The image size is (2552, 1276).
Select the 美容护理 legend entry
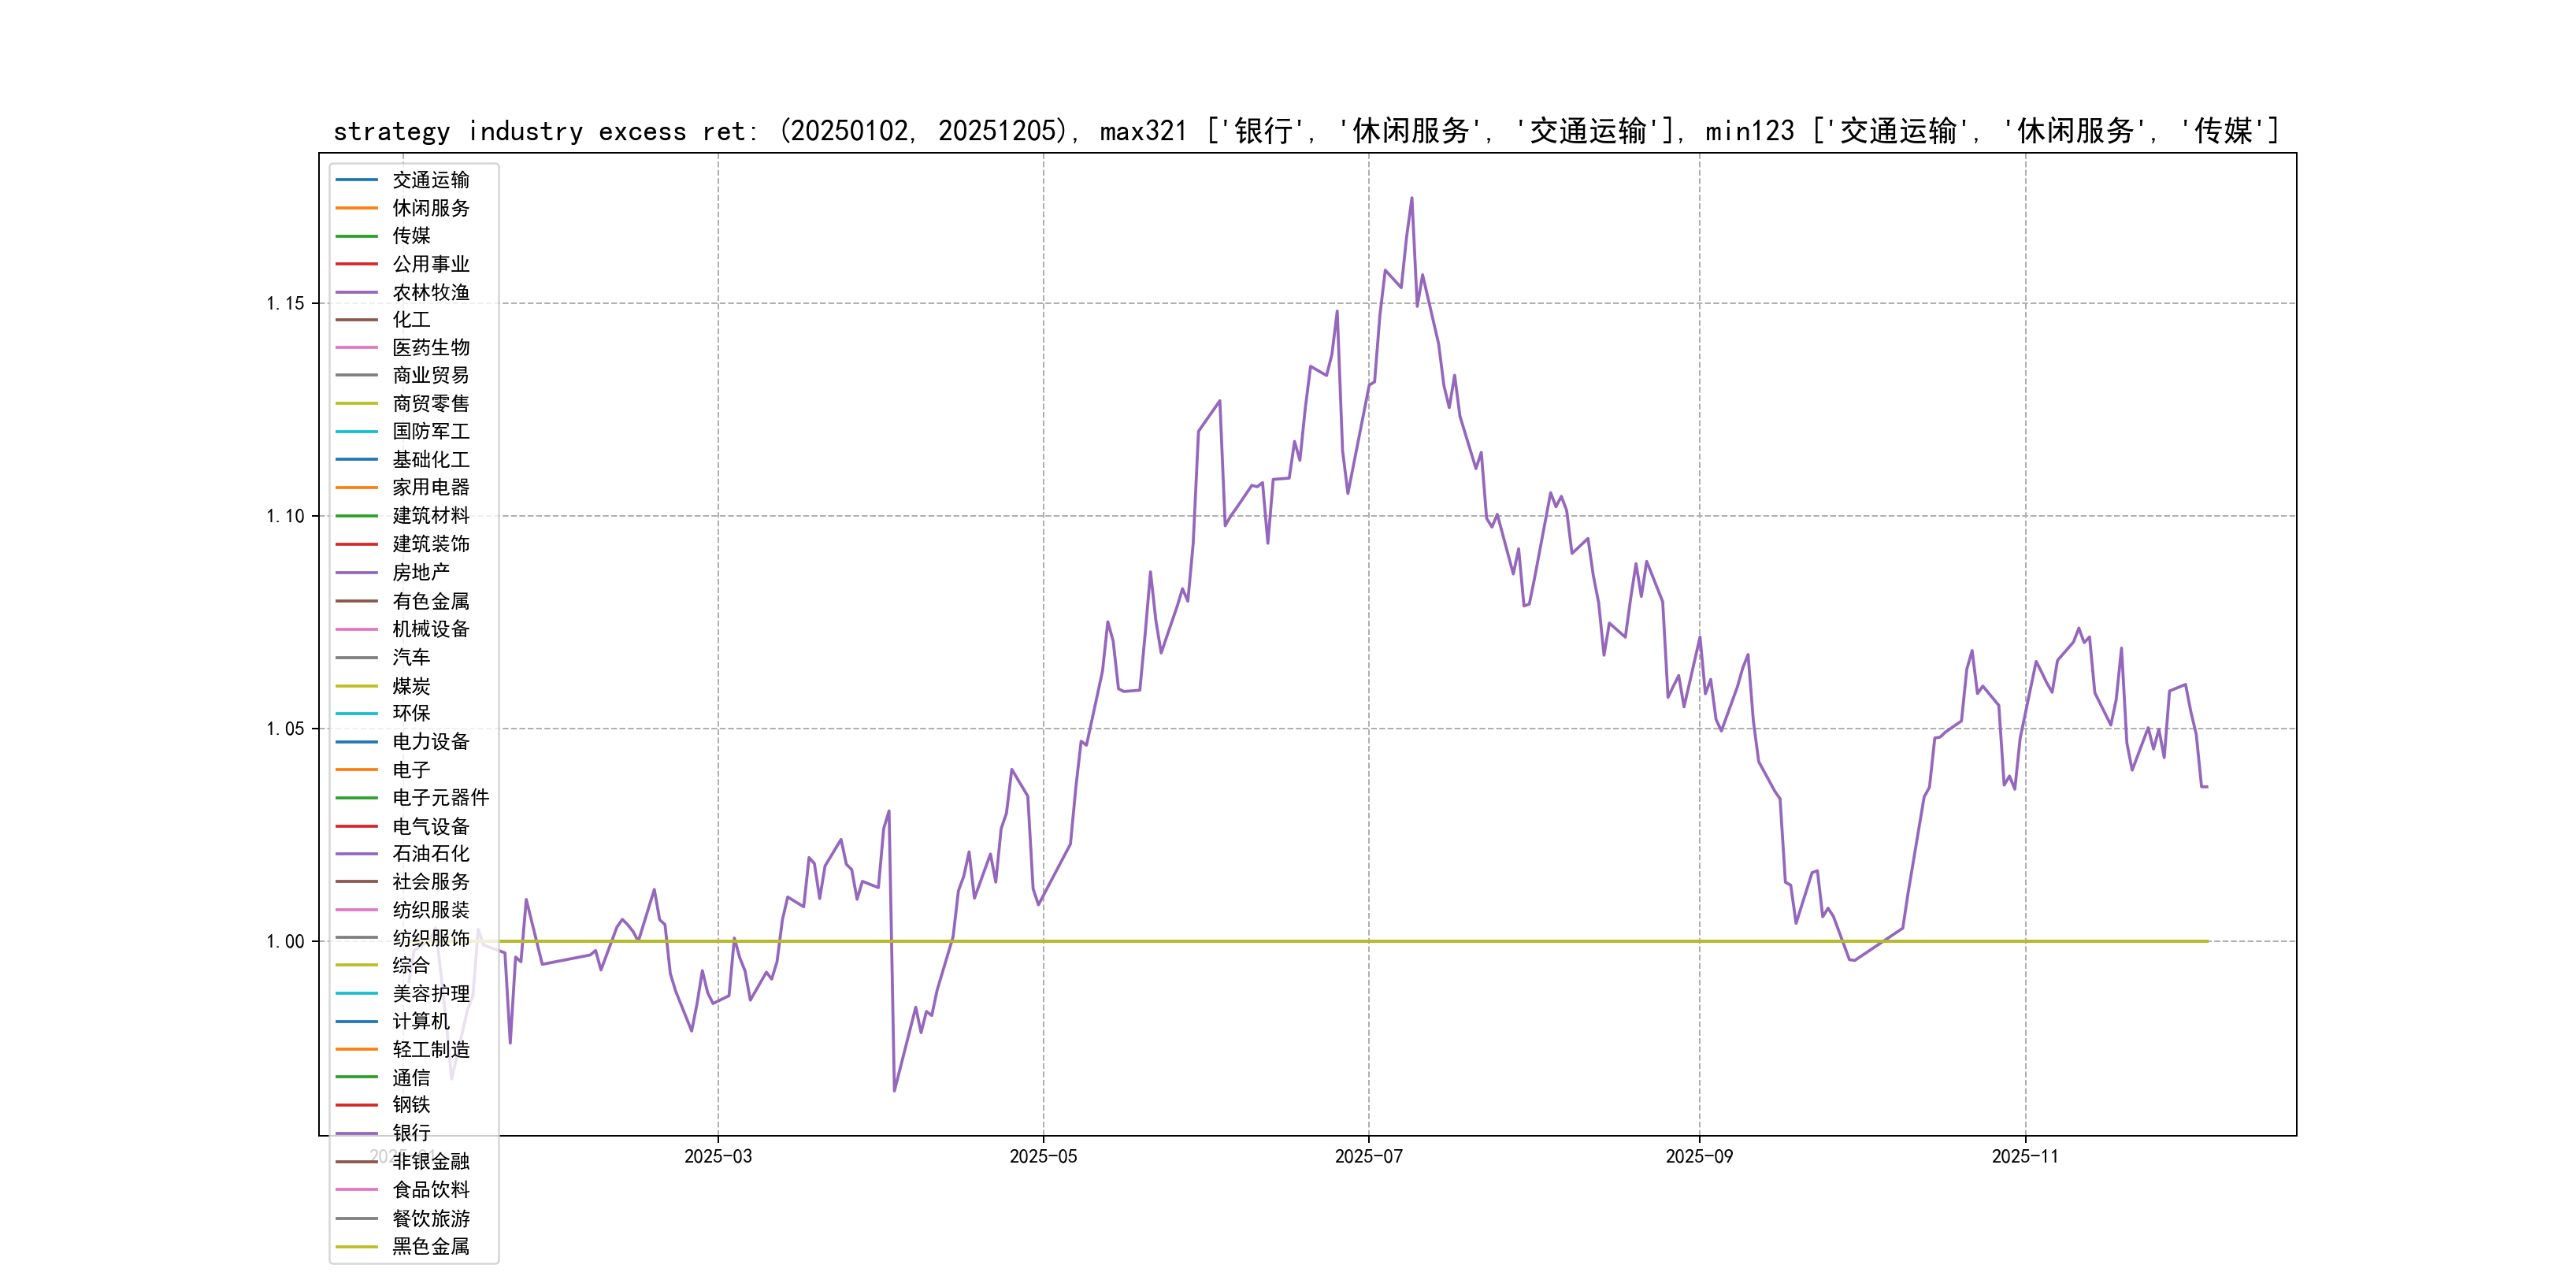click(430, 994)
